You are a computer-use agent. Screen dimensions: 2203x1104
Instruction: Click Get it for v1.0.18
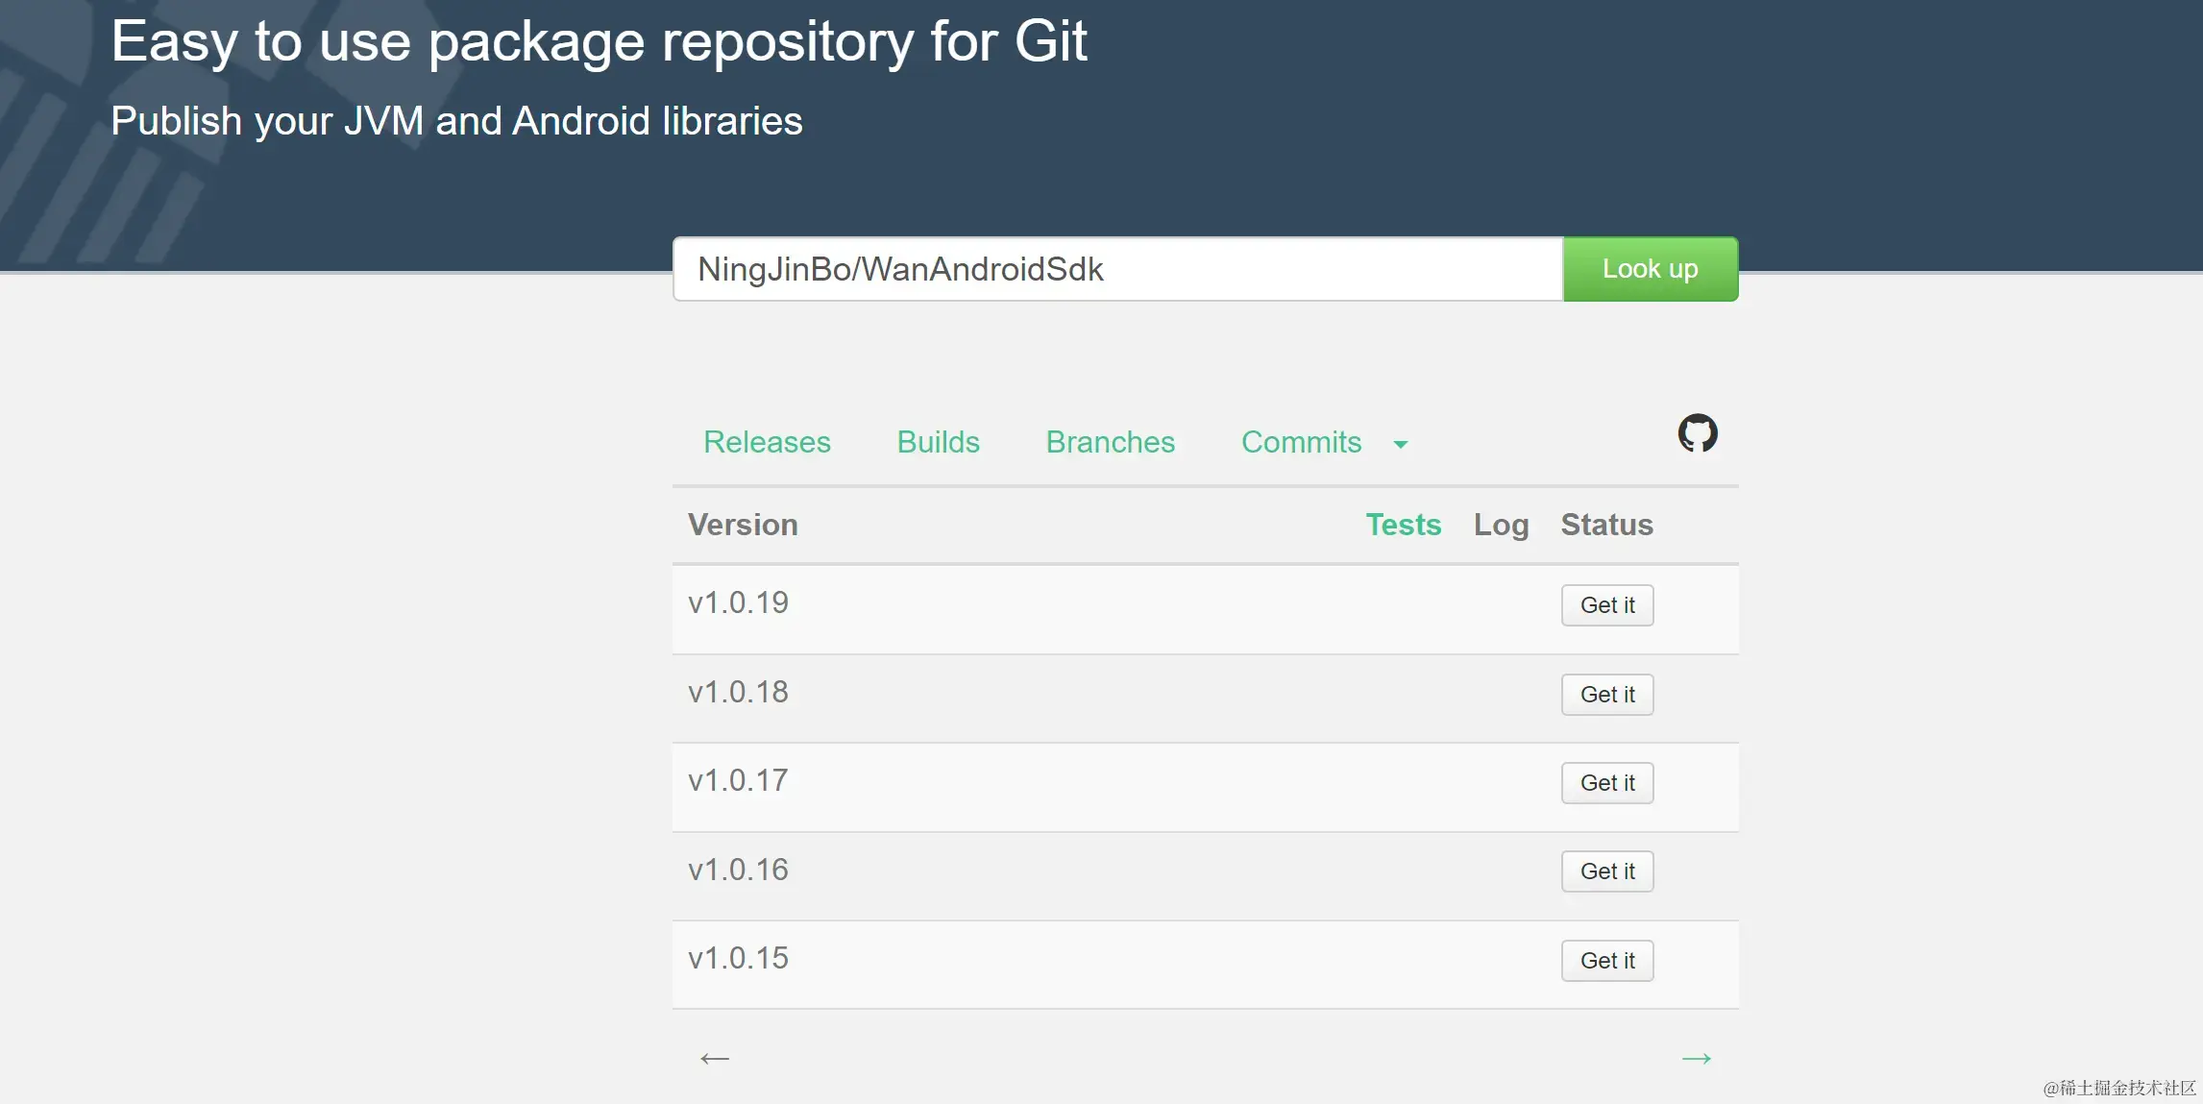tap(1606, 695)
